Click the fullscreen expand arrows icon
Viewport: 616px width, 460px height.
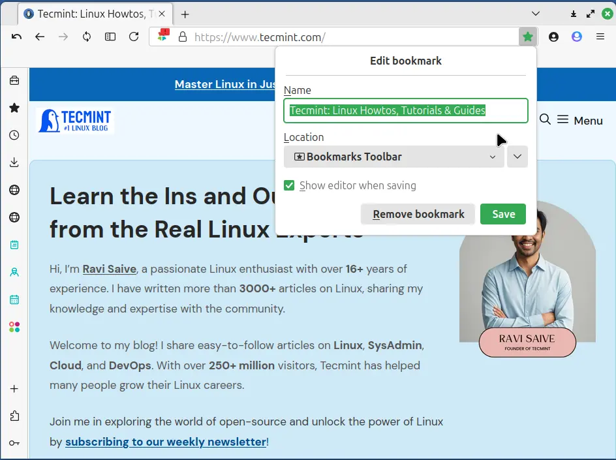(x=591, y=14)
